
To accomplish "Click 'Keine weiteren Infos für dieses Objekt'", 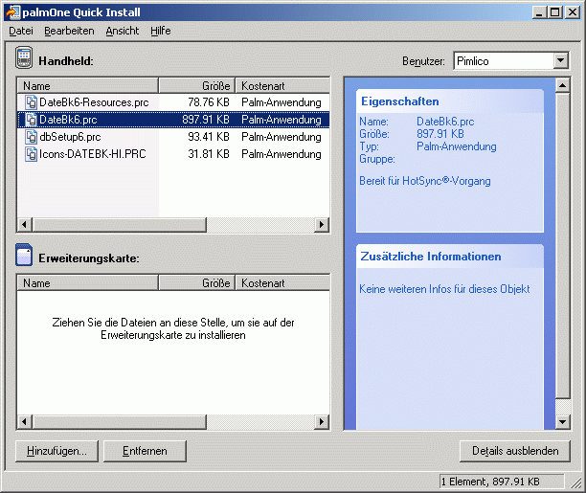I will [x=444, y=289].
